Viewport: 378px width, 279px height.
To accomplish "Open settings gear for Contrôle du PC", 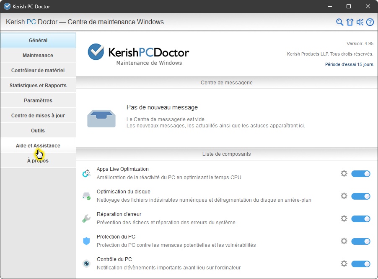I will click(x=344, y=264).
